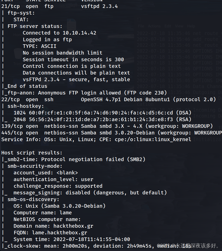Click the System time 2022-07-18 line

(72, 239)
